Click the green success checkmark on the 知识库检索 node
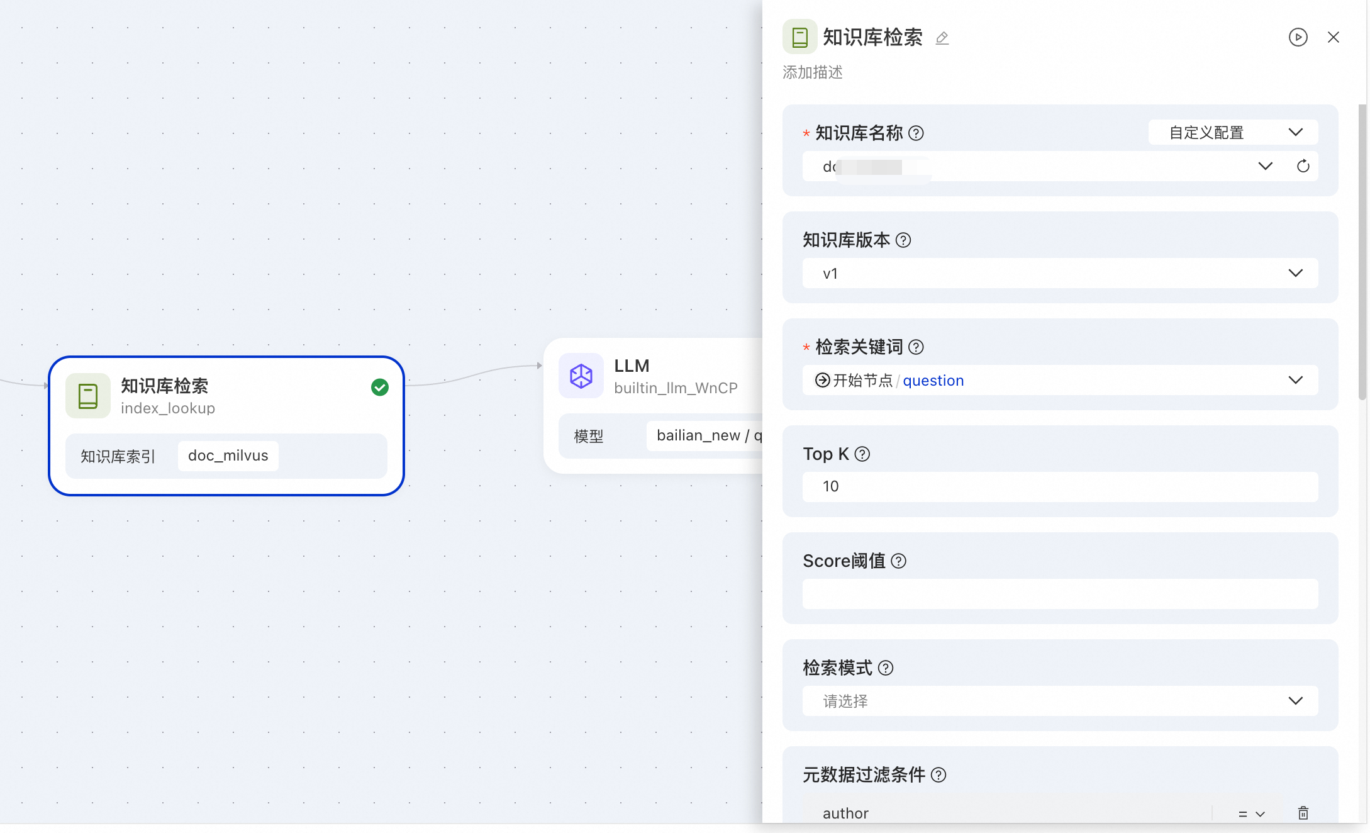 379,388
